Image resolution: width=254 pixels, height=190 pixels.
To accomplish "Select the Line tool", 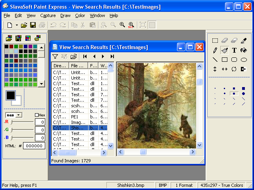I will (x=215, y=60).
